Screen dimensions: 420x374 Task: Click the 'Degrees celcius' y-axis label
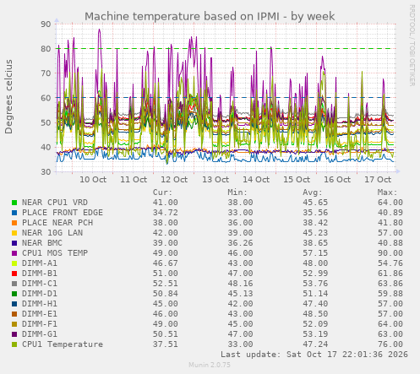8,96
